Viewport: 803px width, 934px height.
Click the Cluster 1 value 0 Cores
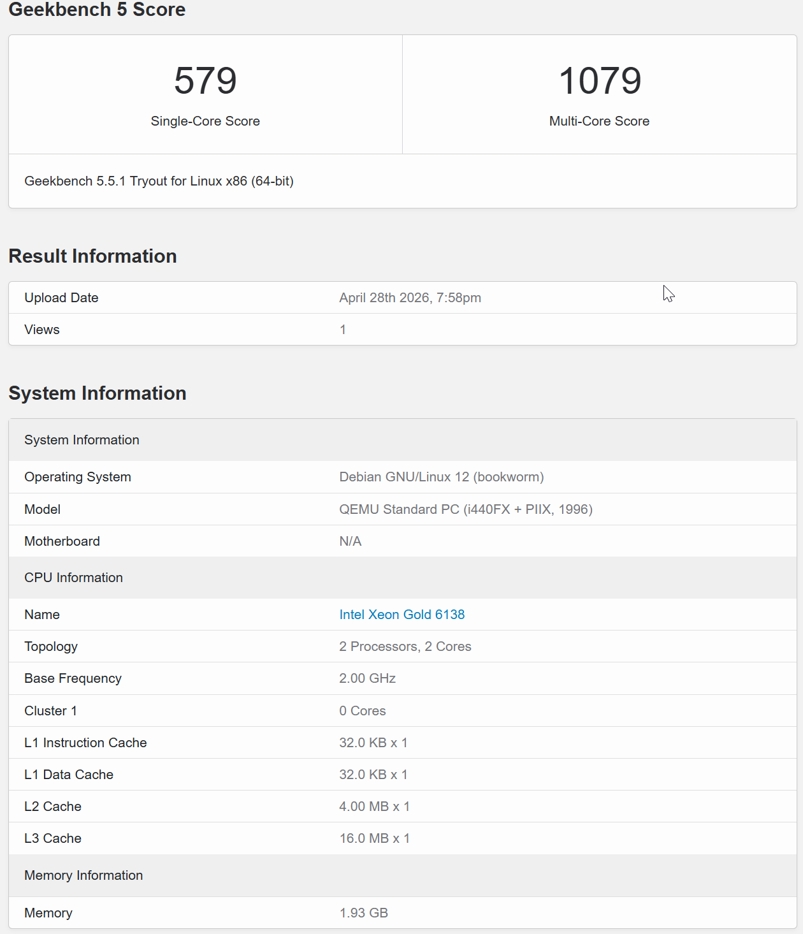click(x=363, y=711)
